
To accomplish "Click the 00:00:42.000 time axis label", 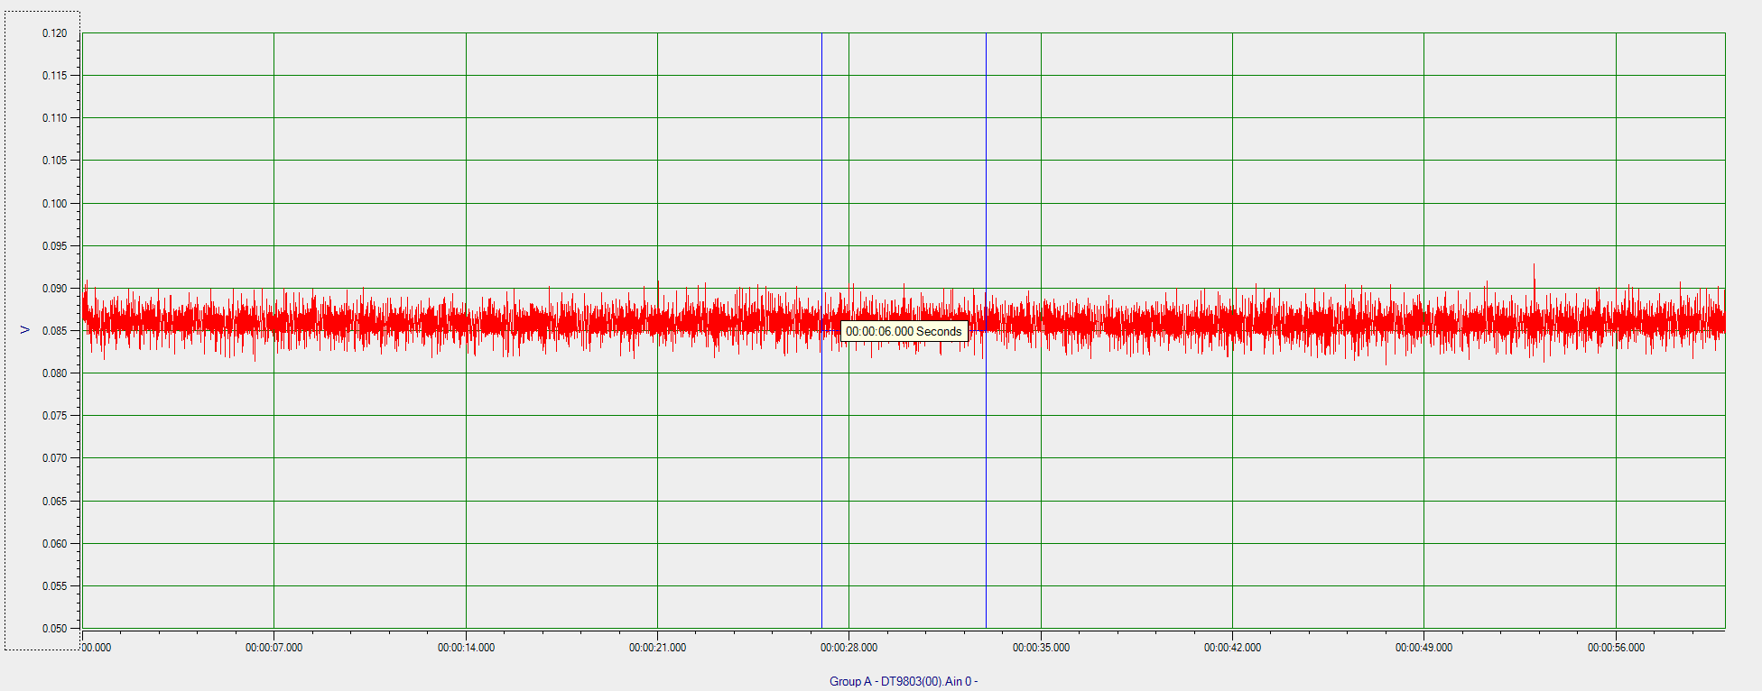I will [x=1232, y=648].
